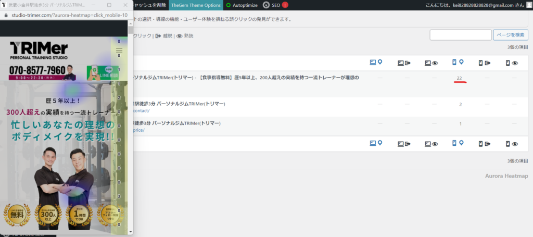Click the 070-8577-7960 phone banner
Image resolution: width=533 pixels, height=237 pixels.
42,72
